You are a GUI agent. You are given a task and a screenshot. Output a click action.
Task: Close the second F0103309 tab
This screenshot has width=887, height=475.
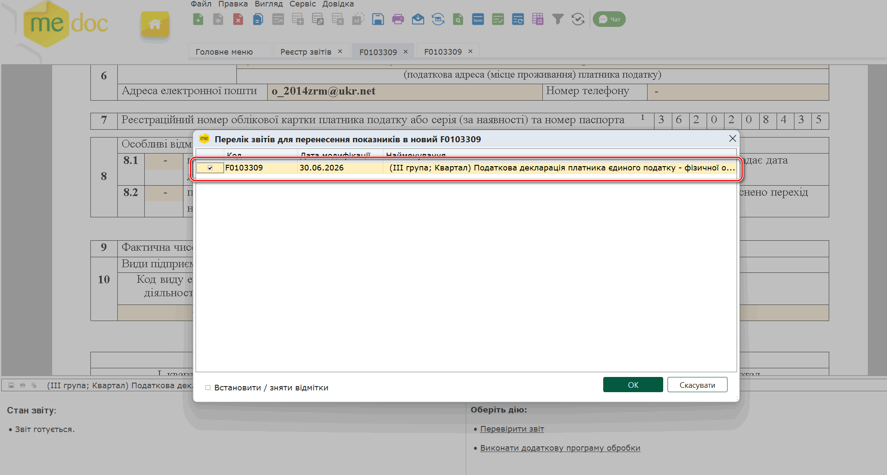pos(471,51)
